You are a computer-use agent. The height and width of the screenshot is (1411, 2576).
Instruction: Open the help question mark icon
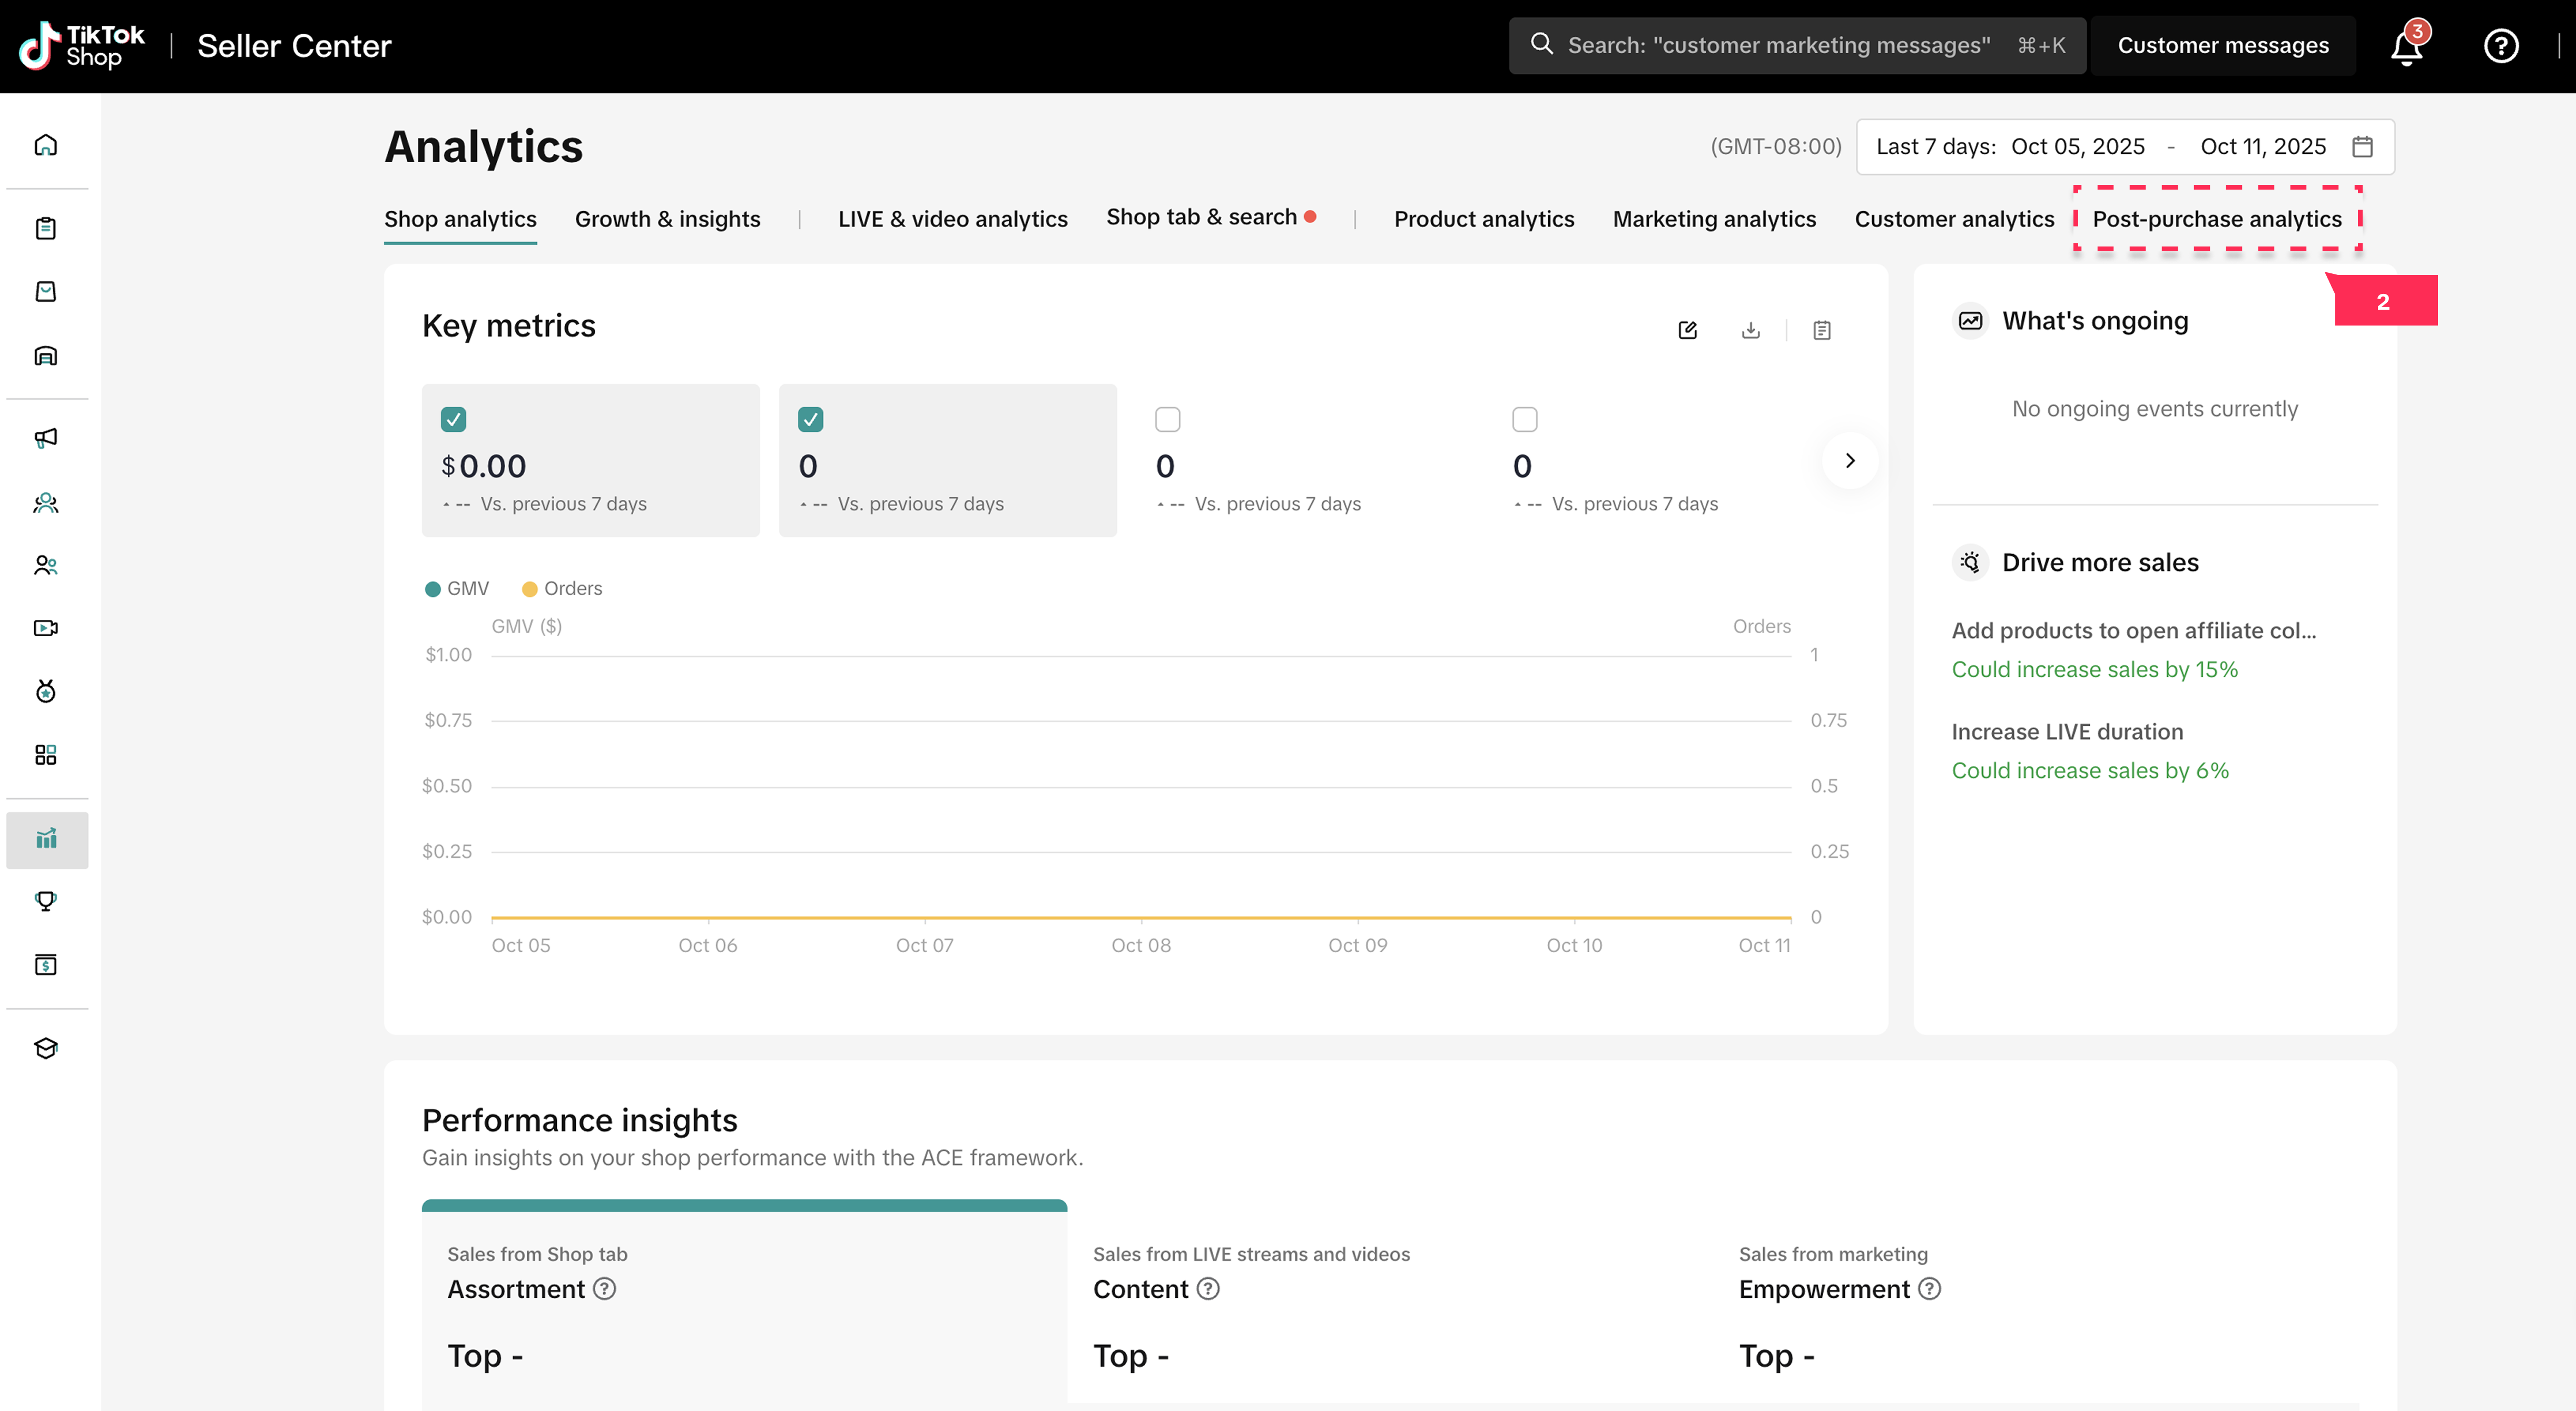click(2500, 46)
